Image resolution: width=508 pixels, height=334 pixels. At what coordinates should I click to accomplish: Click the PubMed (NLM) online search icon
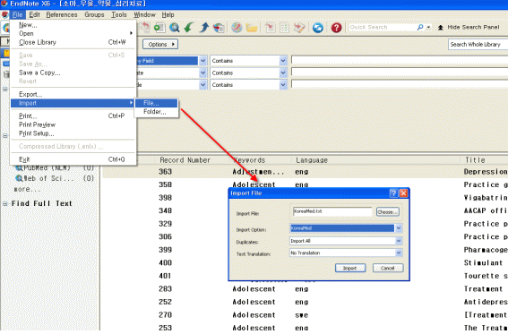point(19,167)
